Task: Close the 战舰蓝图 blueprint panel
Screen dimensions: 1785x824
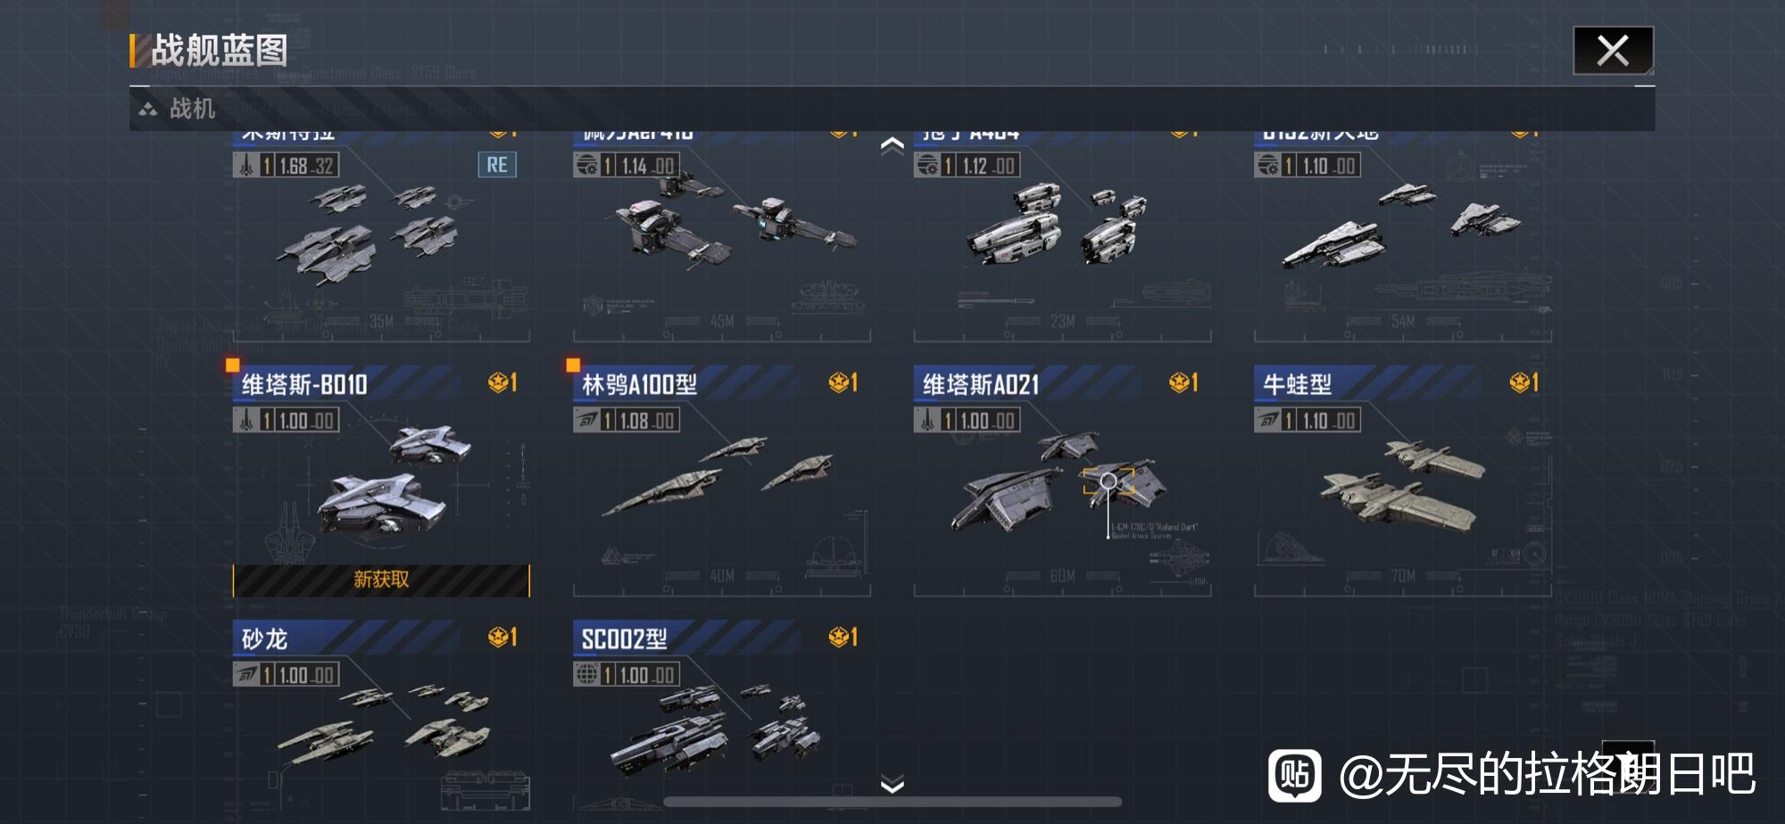Action: click(x=1613, y=50)
